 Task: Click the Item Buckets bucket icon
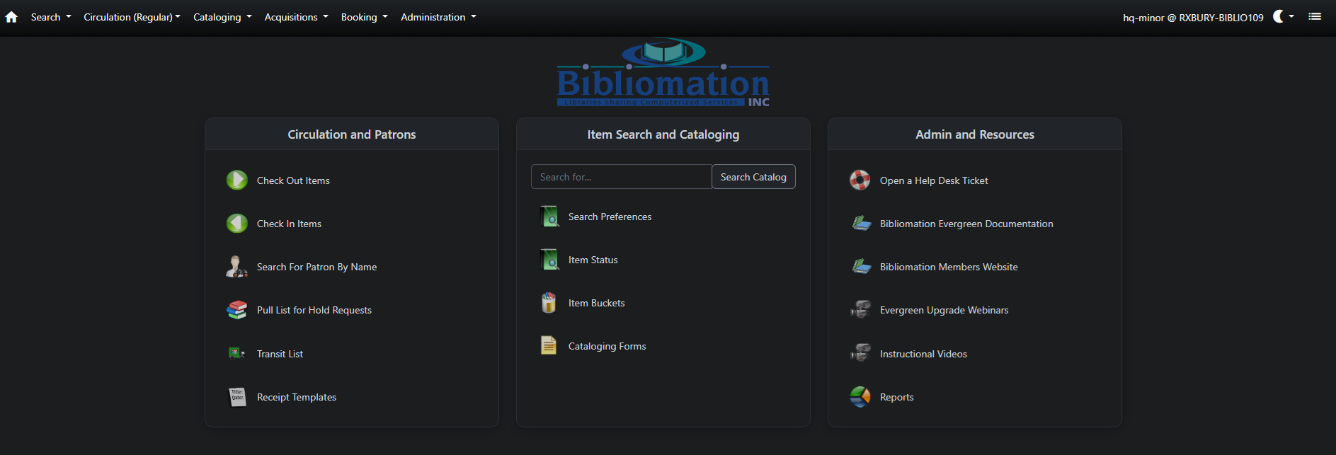coord(549,303)
